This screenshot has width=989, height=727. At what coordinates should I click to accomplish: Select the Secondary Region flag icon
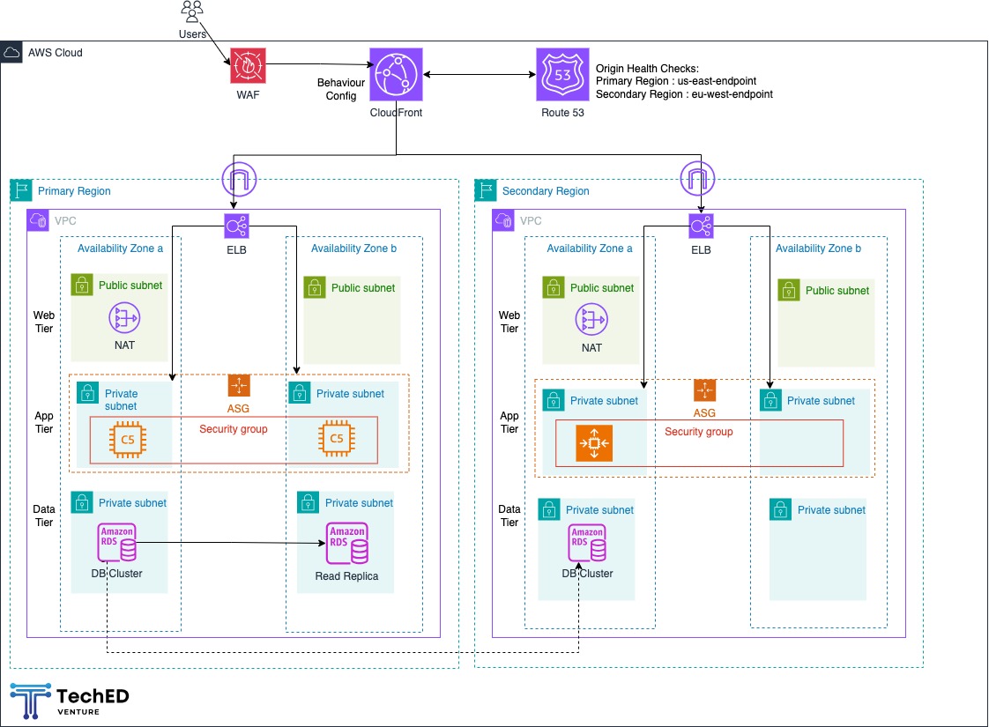[486, 190]
